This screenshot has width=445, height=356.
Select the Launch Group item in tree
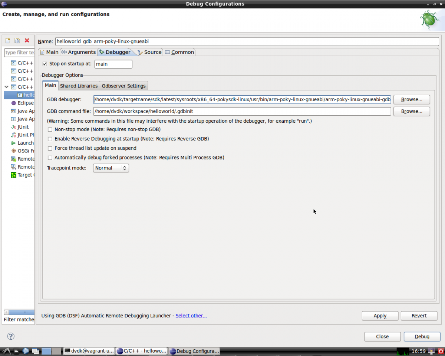pyautogui.click(x=25, y=143)
